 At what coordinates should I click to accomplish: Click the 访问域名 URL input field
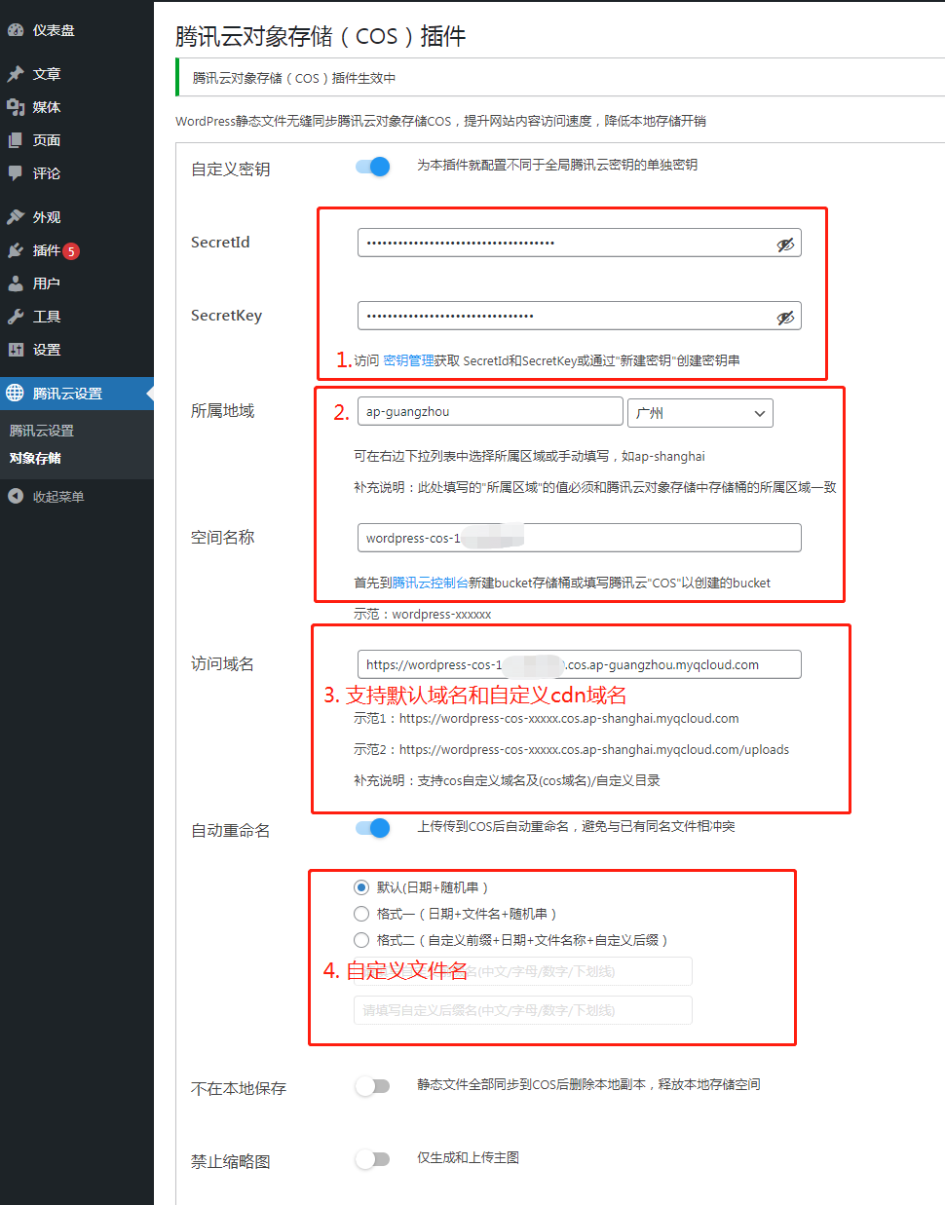580,664
